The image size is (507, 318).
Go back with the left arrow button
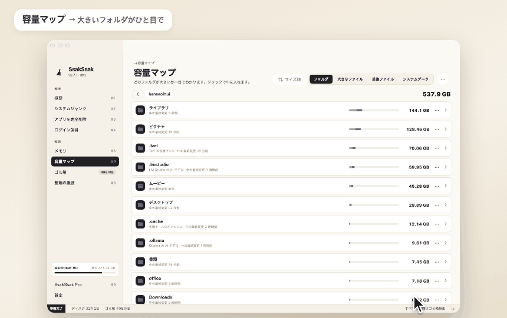pyautogui.click(x=138, y=94)
